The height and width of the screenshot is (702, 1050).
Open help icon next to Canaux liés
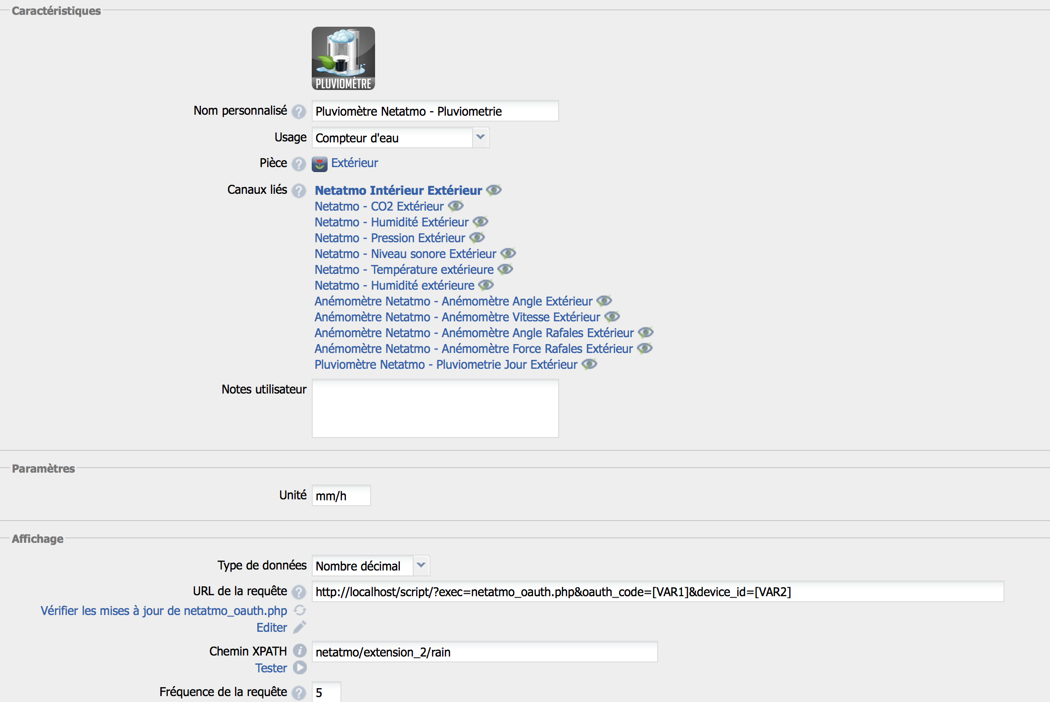pos(298,191)
